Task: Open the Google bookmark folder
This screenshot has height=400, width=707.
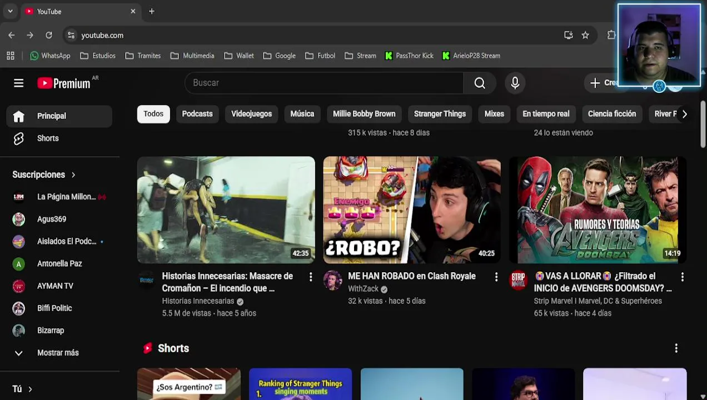Action: click(x=279, y=56)
